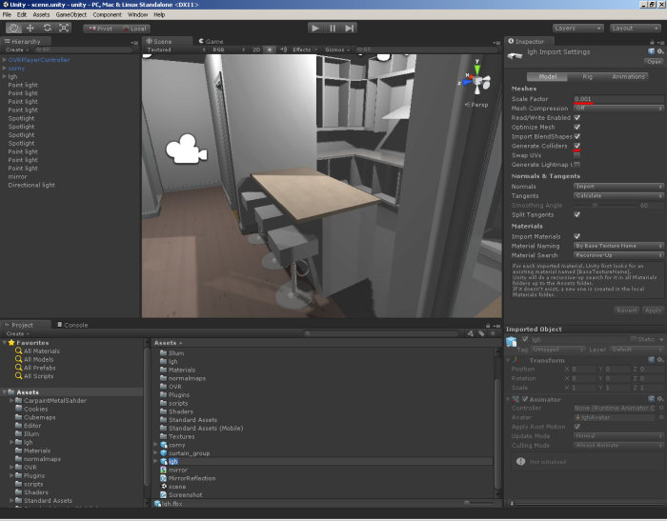Select the lgh model asset in Assets

pyautogui.click(x=173, y=461)
